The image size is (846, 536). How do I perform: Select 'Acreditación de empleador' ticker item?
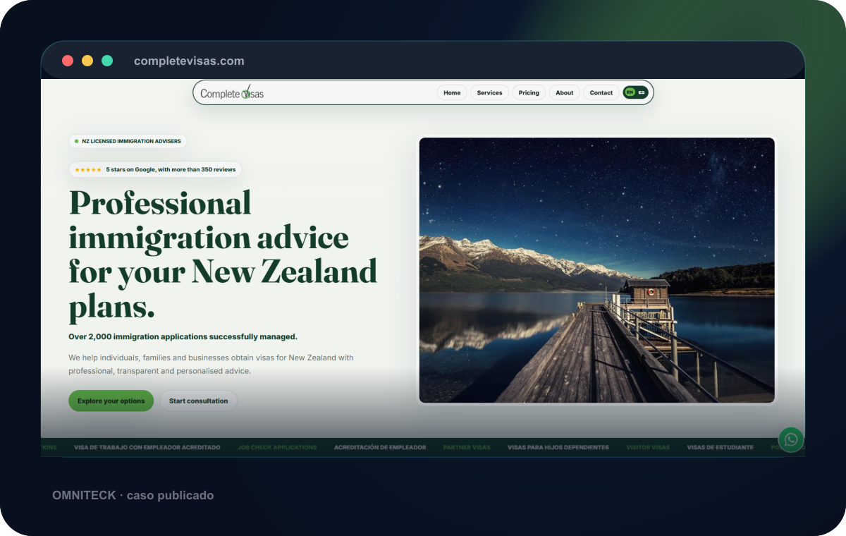[380, 447]
